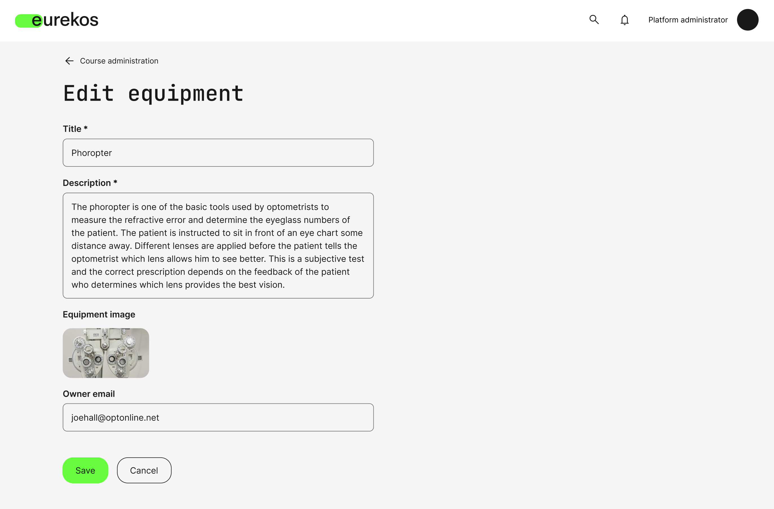Click inside the Description text area
This screenshot has height=509, width=774.
(218, 245)
